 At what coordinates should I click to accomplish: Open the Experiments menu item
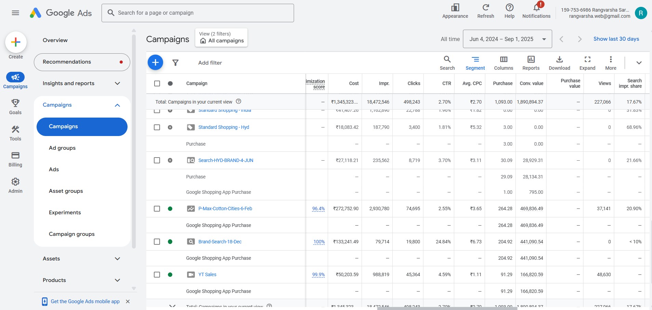tap(65, 213)
